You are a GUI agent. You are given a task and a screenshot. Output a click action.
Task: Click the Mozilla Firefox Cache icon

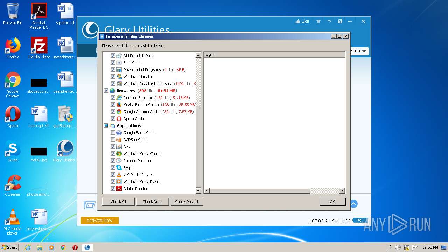(x=119, y=105)
